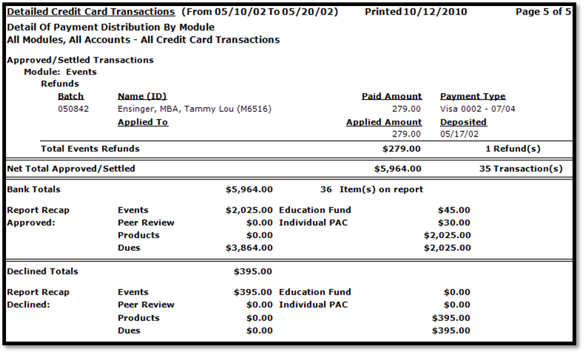
Task: Click the report date range From 05/10/02 To 05/20/02
Action: click(260, 12)
